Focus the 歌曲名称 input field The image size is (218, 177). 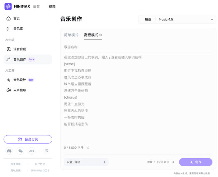coord(138,47)
